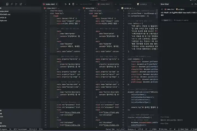Click index.html breadcrumb in first editor
The height and width of the screenshot is (131, 197).
click(51, 8)
